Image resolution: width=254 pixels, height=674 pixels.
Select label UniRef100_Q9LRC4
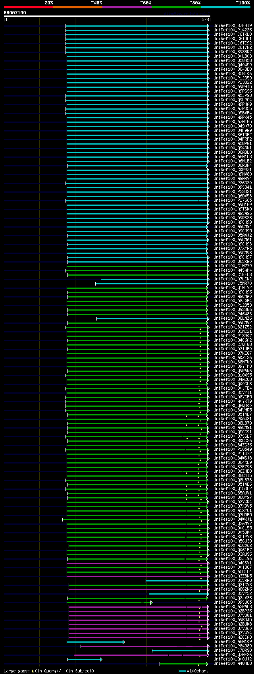pos(233,100)
